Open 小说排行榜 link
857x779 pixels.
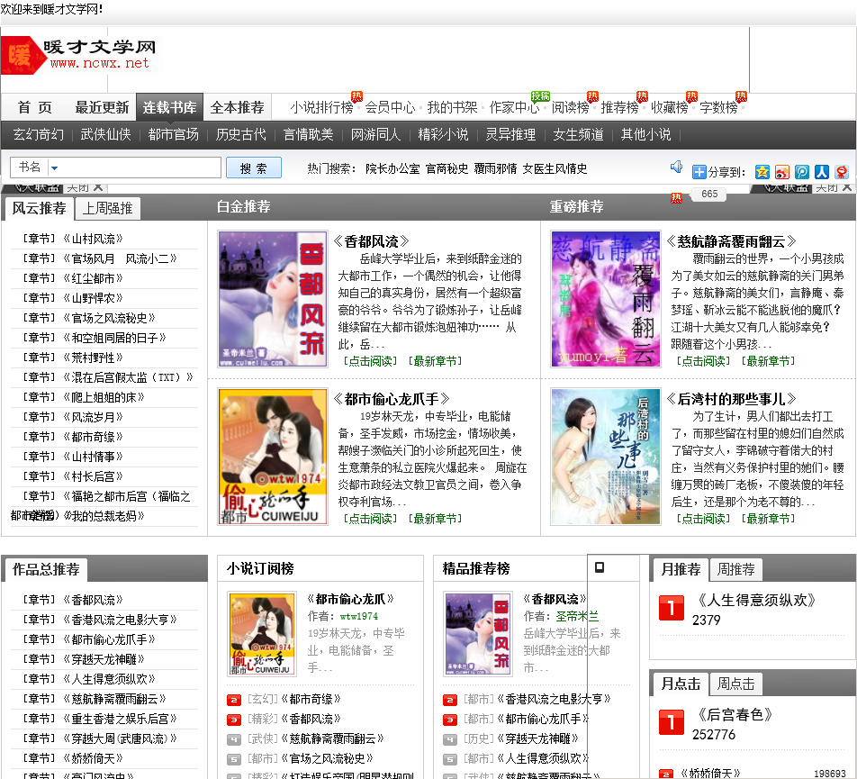click(x=322, y=108)
